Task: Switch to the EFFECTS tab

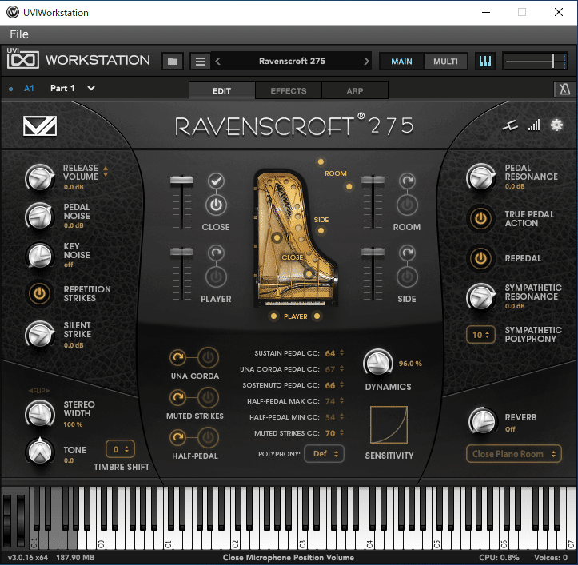Action: click(289, 90)
